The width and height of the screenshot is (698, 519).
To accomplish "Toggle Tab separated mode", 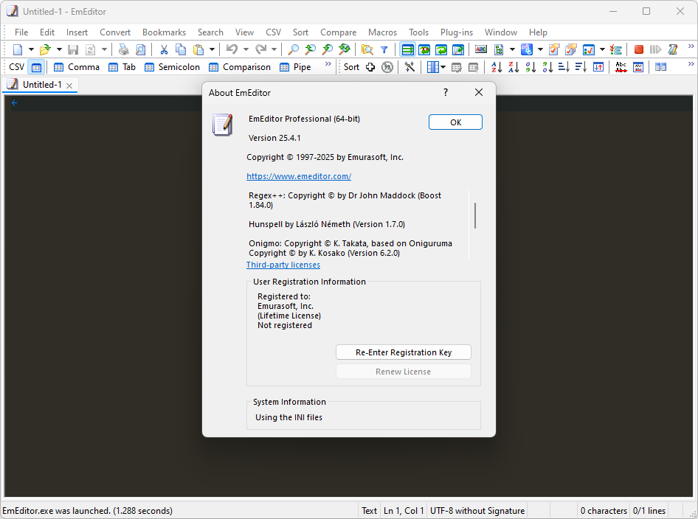I will 122,67.
